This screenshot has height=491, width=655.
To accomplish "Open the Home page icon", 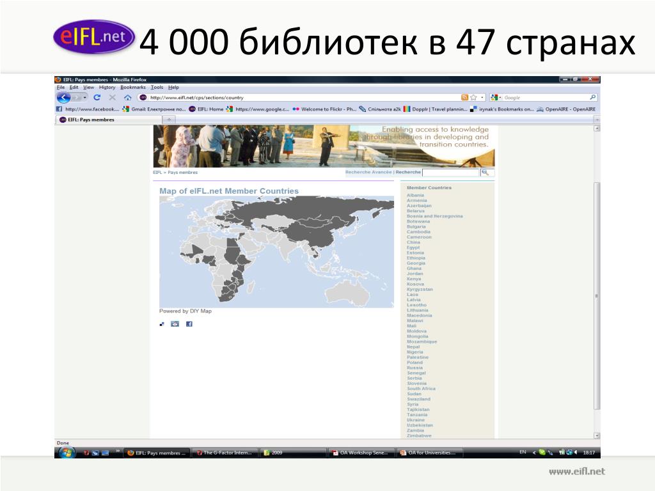I will [128, 98].
